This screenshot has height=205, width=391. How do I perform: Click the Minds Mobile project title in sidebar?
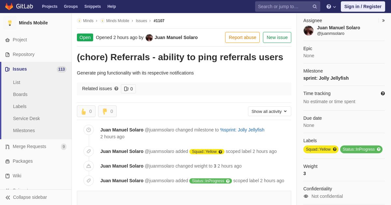tap(33, 23)
